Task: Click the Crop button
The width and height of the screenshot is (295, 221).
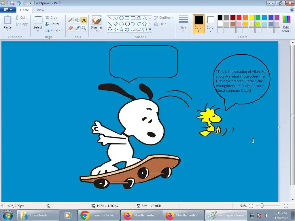Action: pos(52,18)
